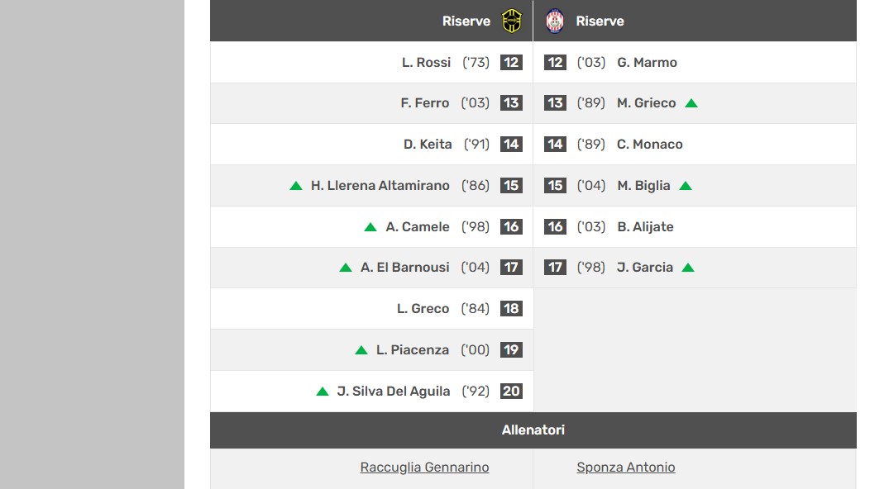Click green arrow after J. Garcia
889x489 pixels.
coord(688,268)
